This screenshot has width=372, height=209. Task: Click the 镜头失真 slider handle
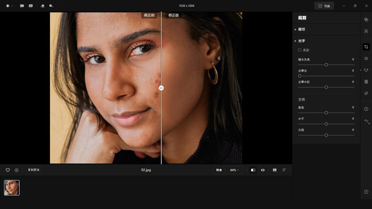pyautogui.click(x=326, y=65)
